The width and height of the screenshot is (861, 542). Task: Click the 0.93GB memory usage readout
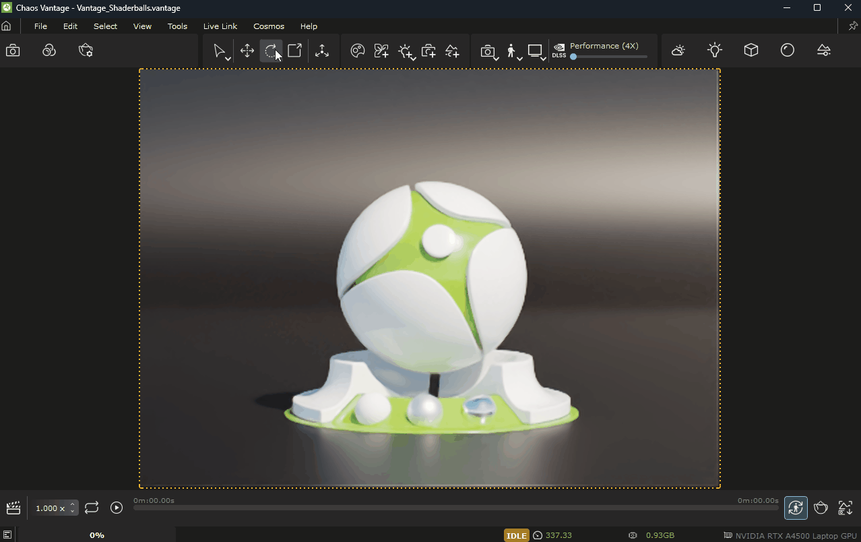coord(660,535)
